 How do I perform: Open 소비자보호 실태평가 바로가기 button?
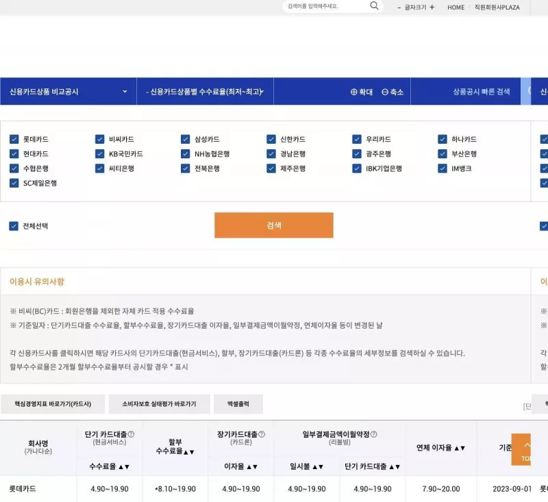[x=159, y=404]
